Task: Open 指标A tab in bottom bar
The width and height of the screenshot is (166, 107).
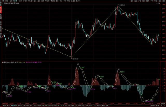Action: (x=4, y=105)
